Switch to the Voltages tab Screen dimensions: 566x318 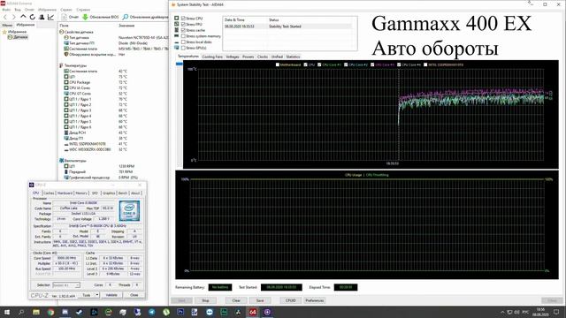point(233,57)
